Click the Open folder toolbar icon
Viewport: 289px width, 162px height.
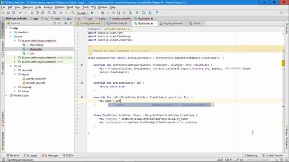point(3,13)
